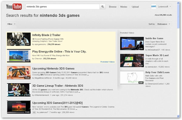Open the Upcoming 3DS Games(2011-2012)[HD] thumbnail
The image size is (182, 120).
pyautogui.click(x=19, y=107)
